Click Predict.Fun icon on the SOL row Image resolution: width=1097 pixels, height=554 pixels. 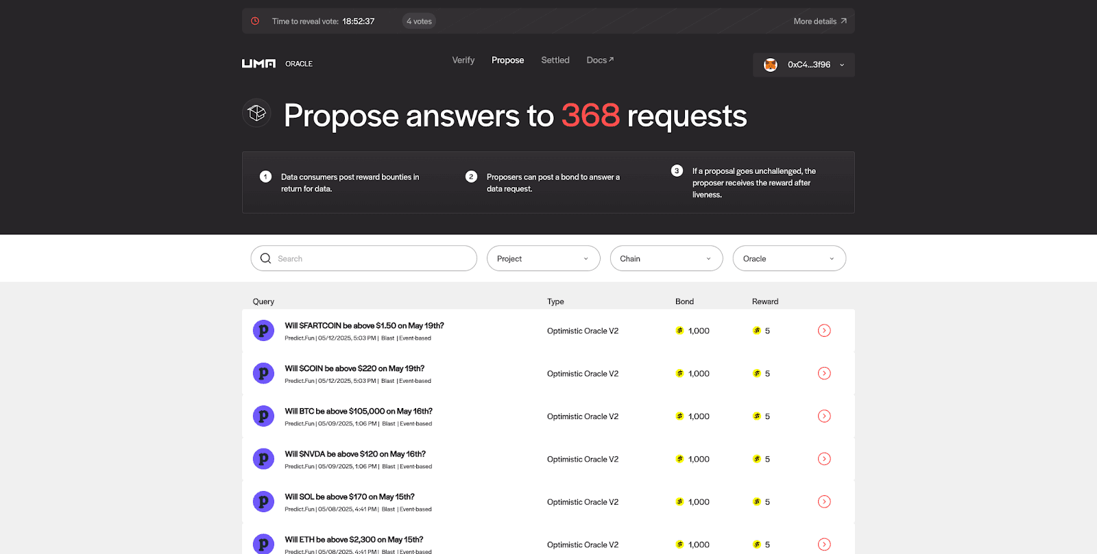263,502
